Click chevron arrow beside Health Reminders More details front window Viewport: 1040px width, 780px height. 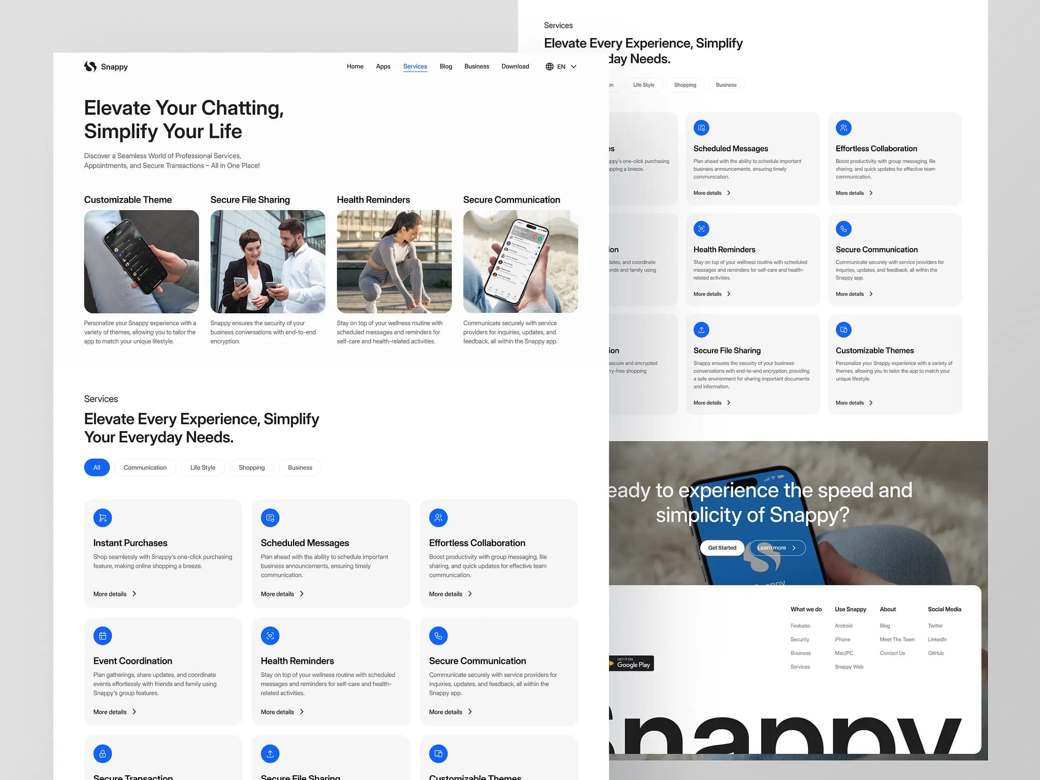coord(302,711)
